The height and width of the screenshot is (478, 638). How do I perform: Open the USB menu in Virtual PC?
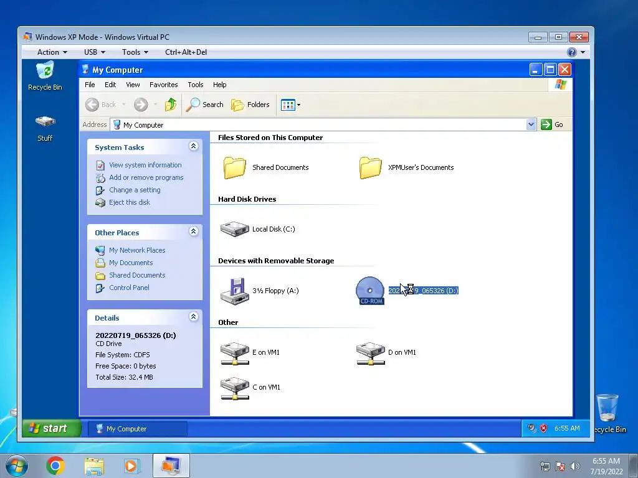[95, 52]
